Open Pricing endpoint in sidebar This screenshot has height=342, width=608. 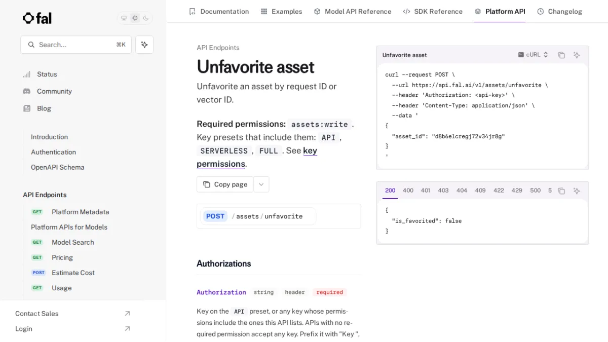pyautogui.click(x=52, y=257)
